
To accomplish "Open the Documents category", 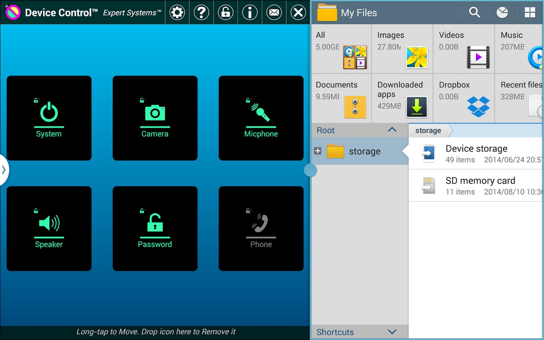I will (x=341, y=98).
